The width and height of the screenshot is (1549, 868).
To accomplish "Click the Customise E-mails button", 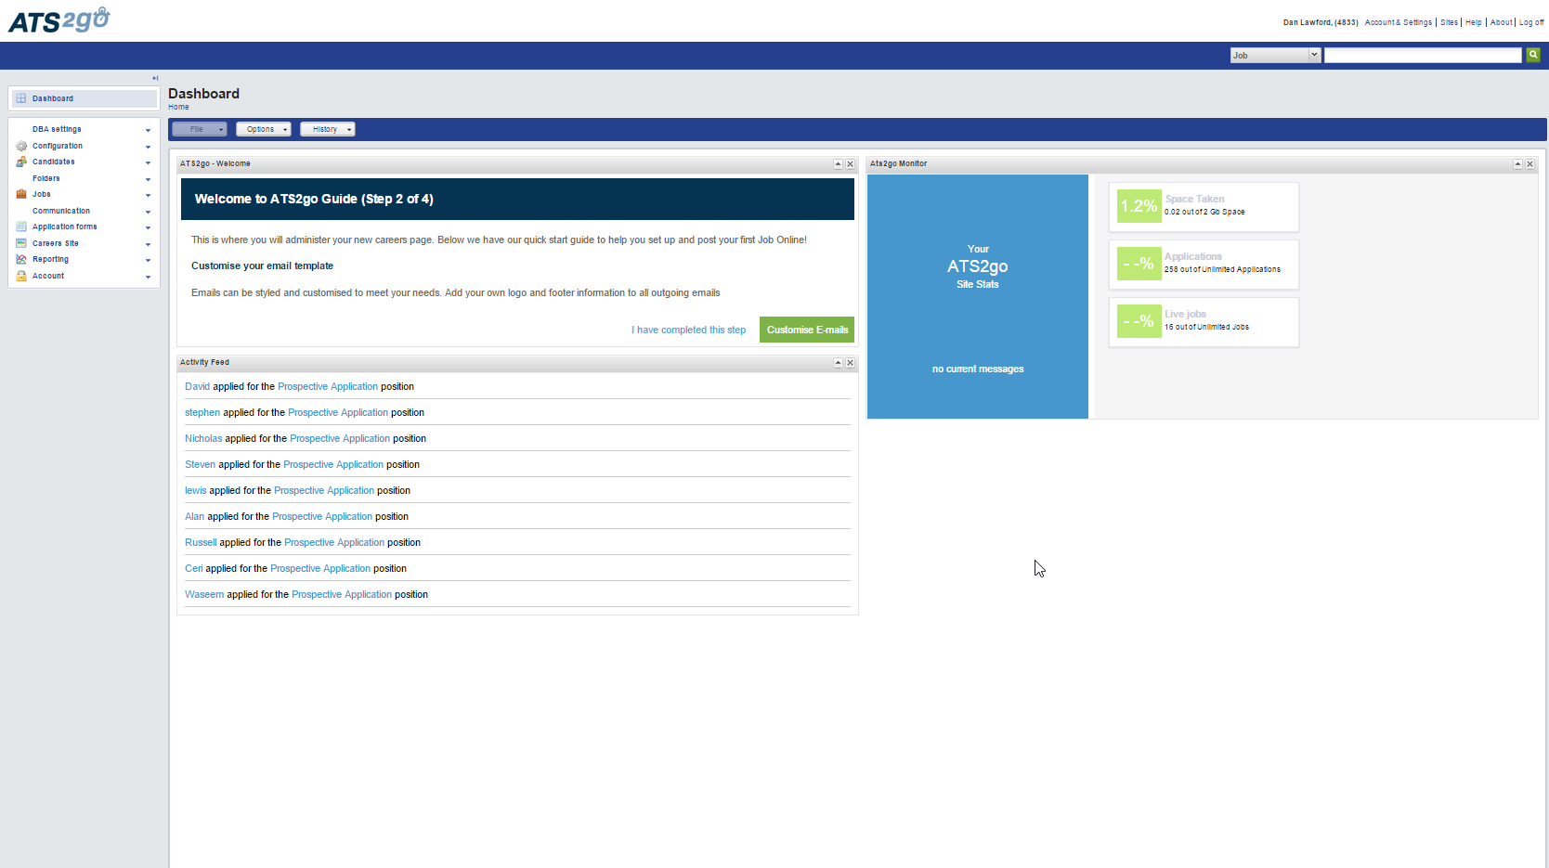I will (x=807, y=330).
